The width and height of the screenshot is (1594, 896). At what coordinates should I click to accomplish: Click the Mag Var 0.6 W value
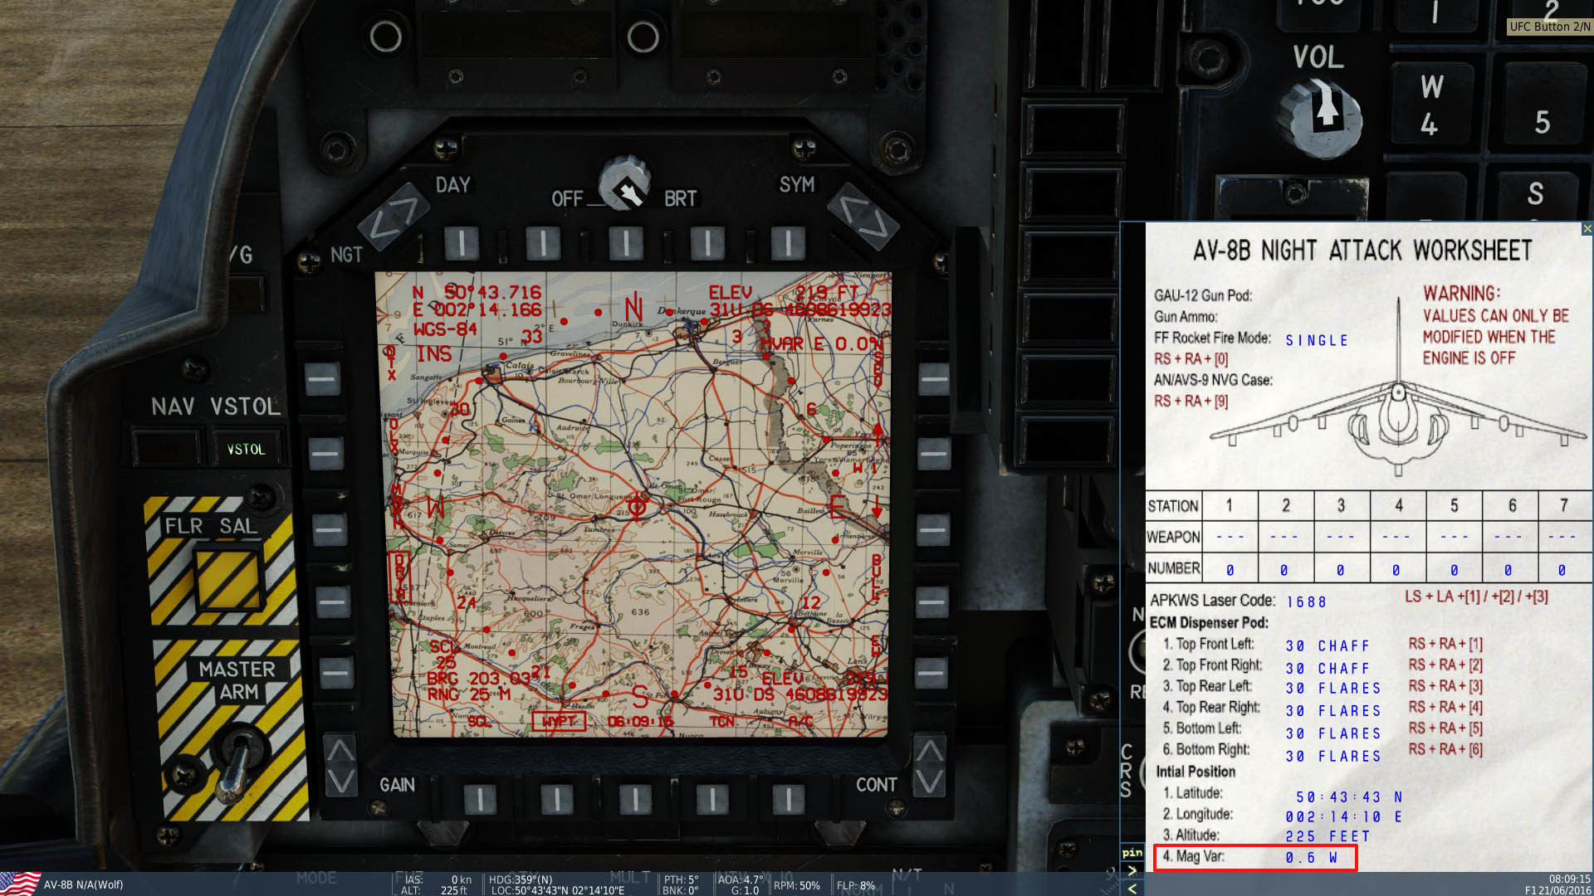pos(1312,858)
